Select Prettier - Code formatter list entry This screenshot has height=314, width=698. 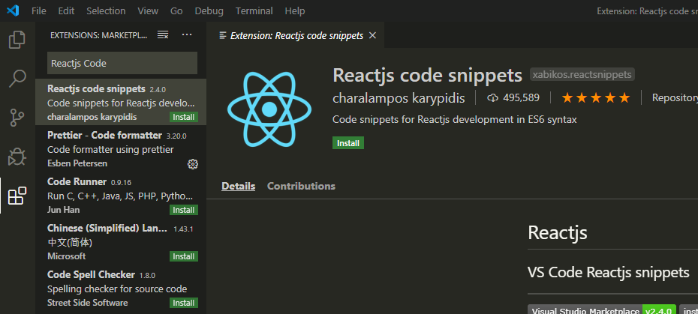(x=121, y=148)
